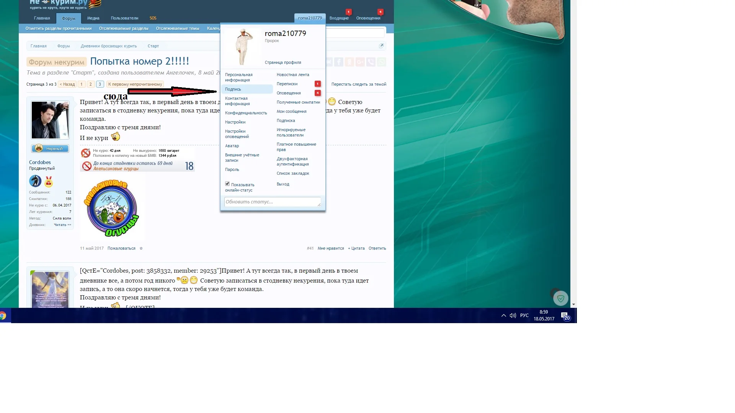This screenshot has height=413, width=735.
Task: Toggle the star next to Пожаловаться
Action: tap(140, 248)
